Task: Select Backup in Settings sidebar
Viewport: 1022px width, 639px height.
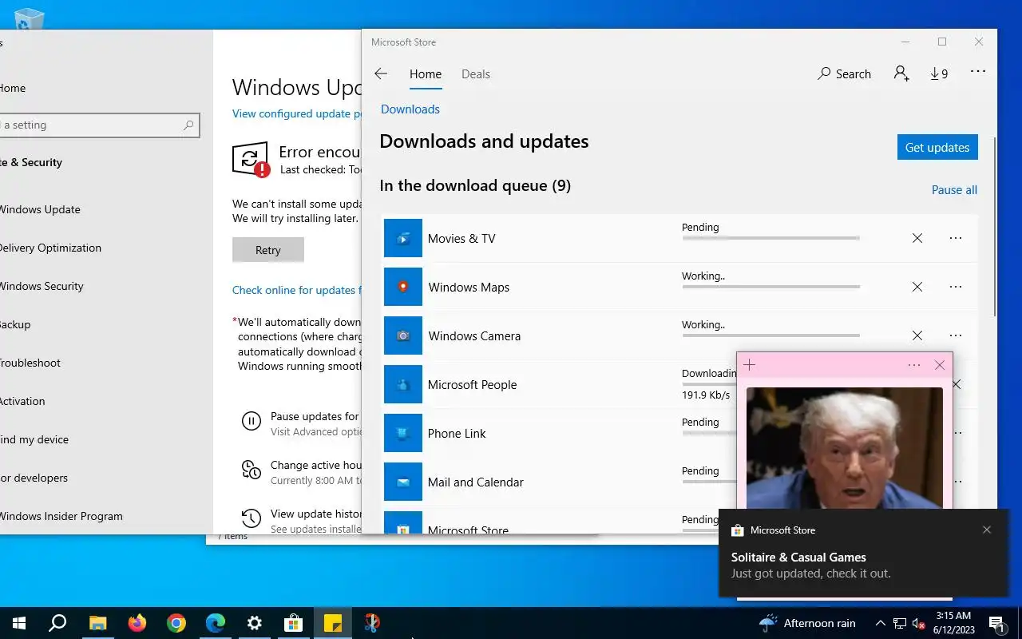Action: [15, 324]
